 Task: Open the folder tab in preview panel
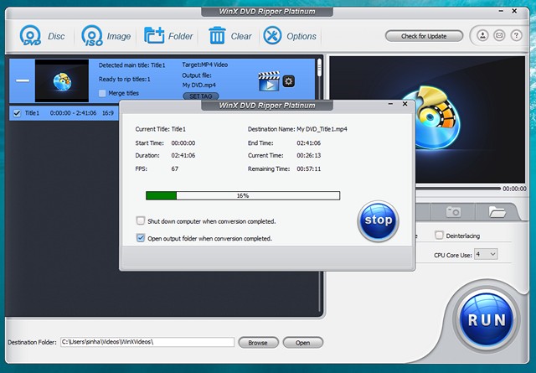pyautogui.click(x=497, y=212)
